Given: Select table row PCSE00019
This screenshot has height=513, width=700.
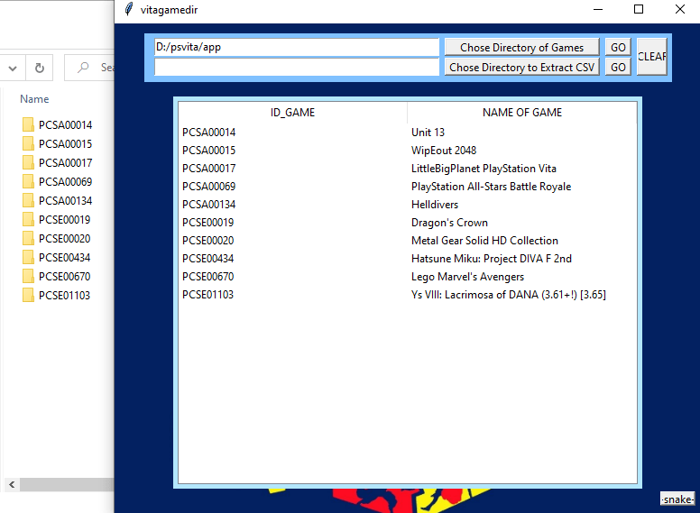Looking at the screenshot, I should pos(408,223).
